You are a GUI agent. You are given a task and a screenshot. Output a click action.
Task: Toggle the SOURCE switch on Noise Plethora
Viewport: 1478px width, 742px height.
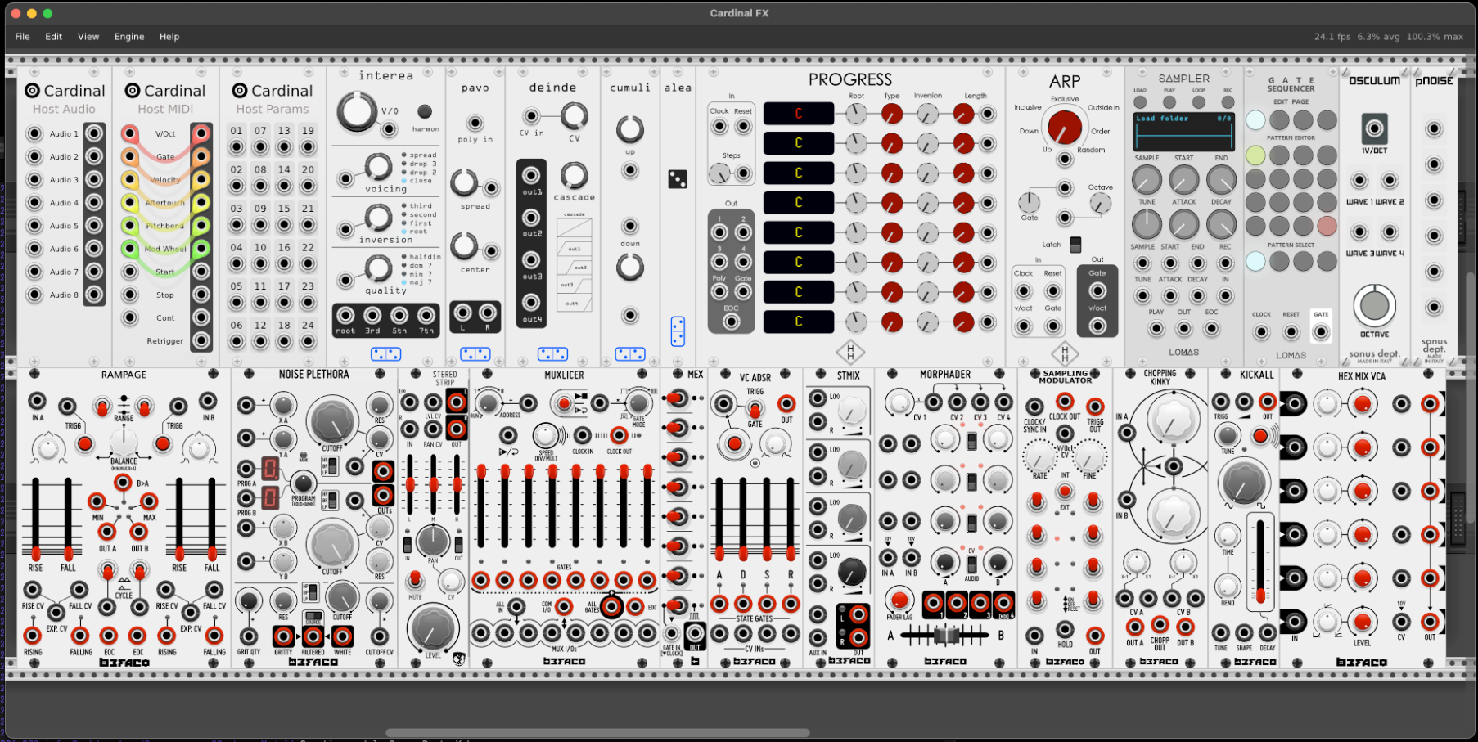[313, 616]
